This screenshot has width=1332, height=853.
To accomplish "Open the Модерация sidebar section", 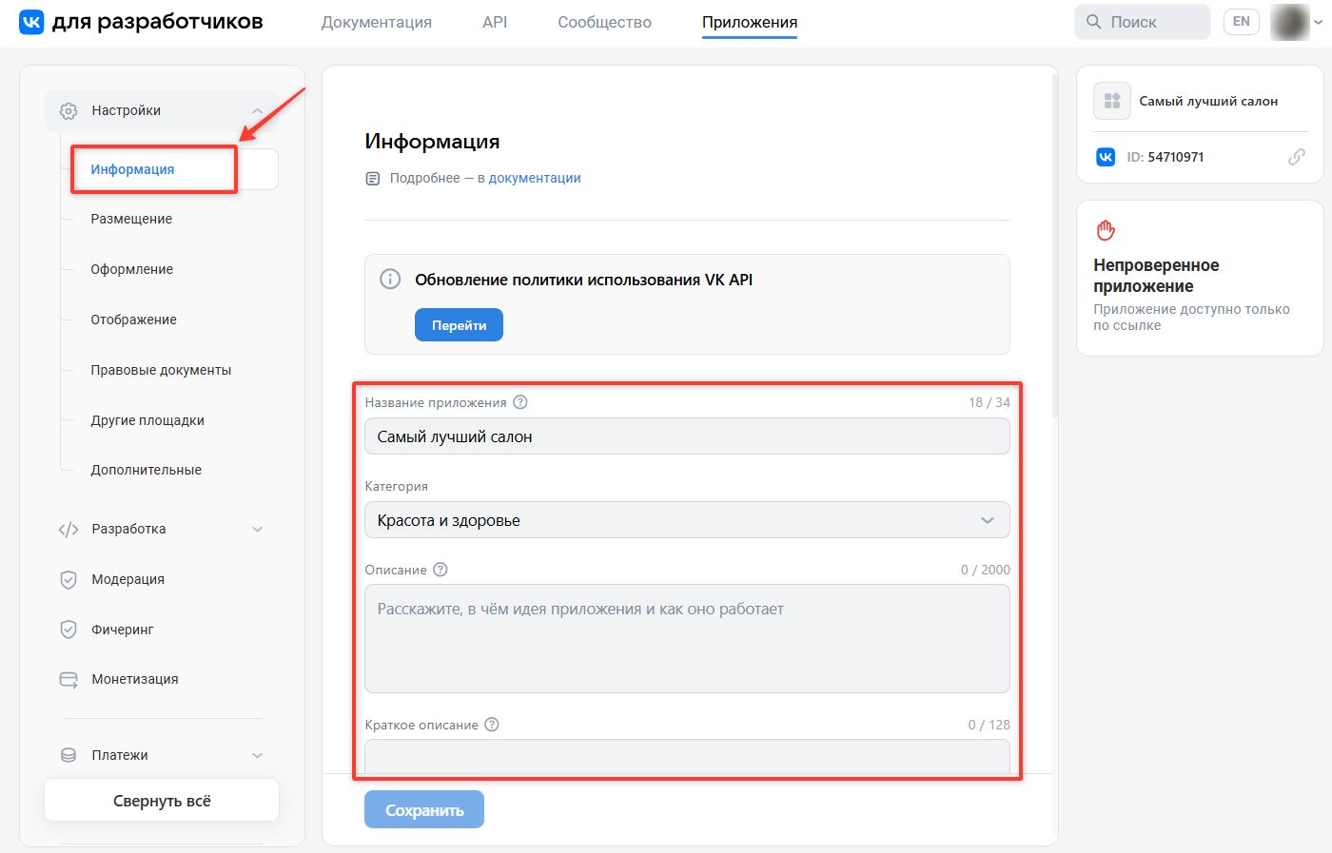I will (x=128, y=579).
